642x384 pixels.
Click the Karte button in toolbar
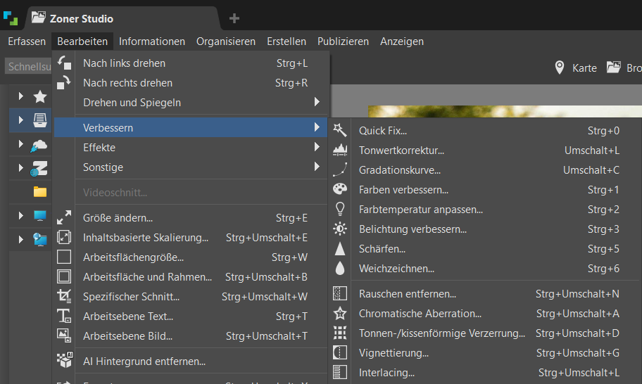click(576, 68)
